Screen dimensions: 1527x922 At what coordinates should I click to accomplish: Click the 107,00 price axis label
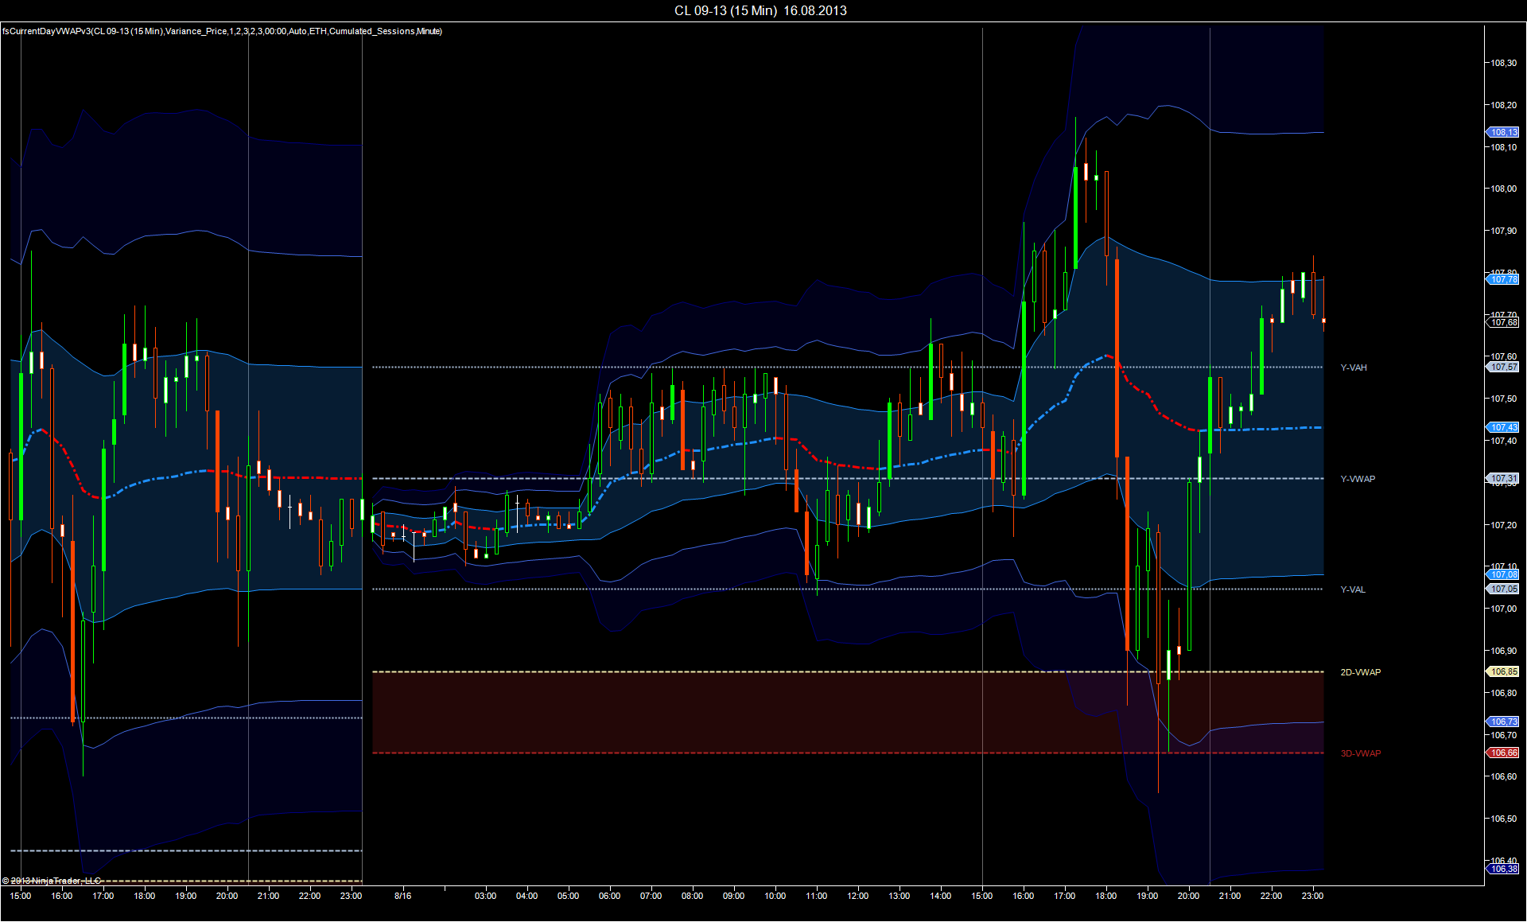click(1503, 609)
